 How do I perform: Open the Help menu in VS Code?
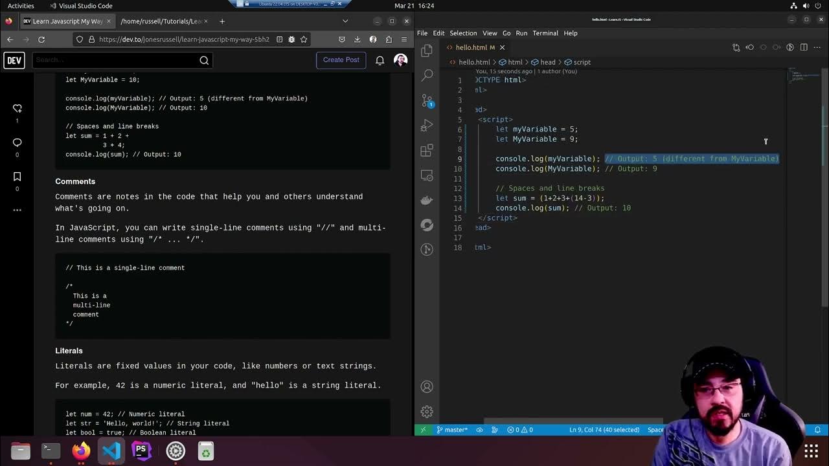point(571,33)
